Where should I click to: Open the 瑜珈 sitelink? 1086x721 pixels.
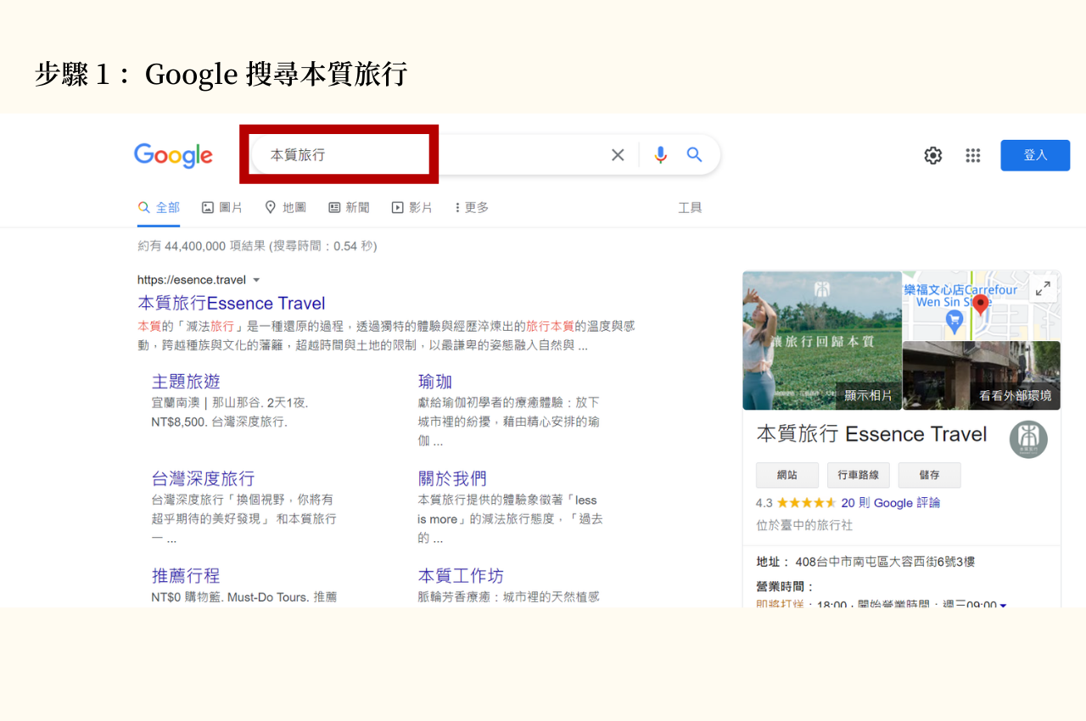[x=435, y=382]
